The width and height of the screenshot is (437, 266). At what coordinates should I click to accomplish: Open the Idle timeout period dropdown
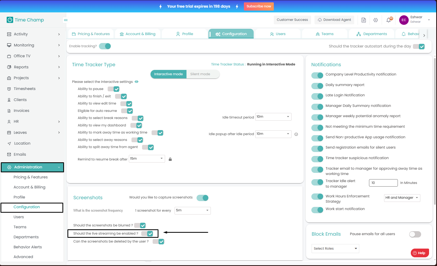[x=273, y=117]
